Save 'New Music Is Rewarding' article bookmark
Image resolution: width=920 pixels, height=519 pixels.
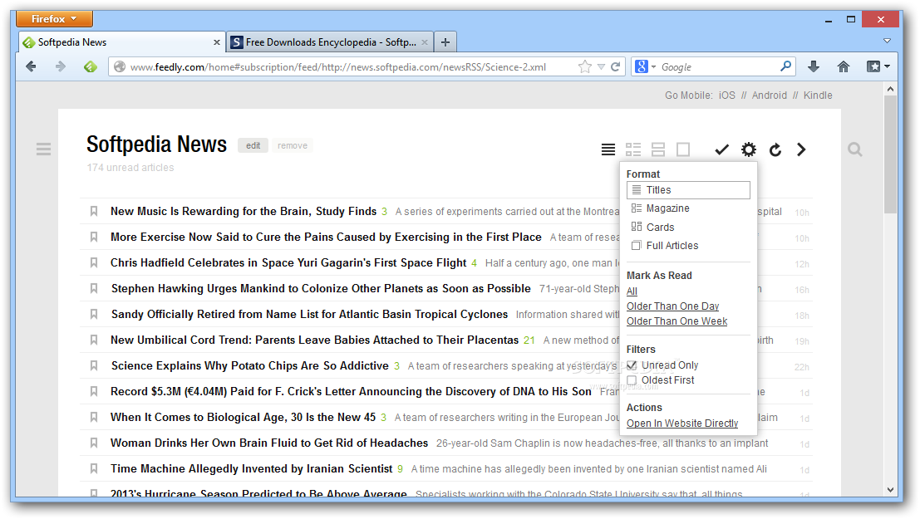(x=94, y=211)
